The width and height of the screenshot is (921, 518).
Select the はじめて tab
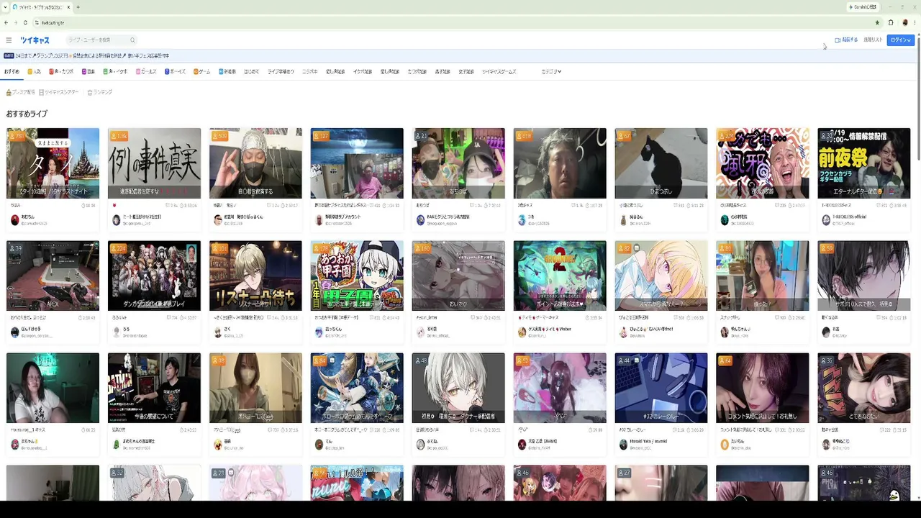(x=251, y=72)
